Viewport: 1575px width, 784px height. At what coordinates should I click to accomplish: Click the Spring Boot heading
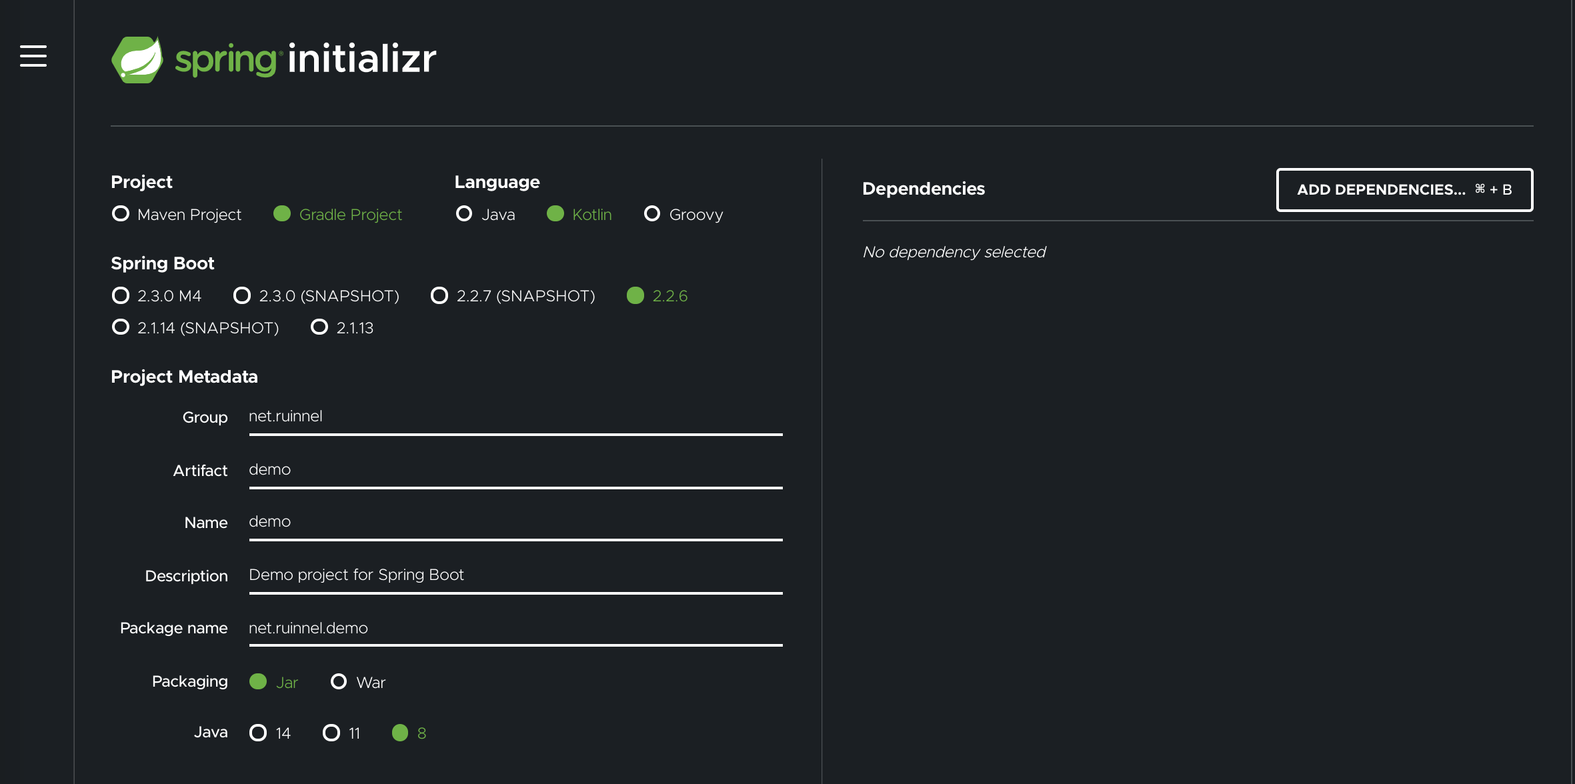click(162, 263)
